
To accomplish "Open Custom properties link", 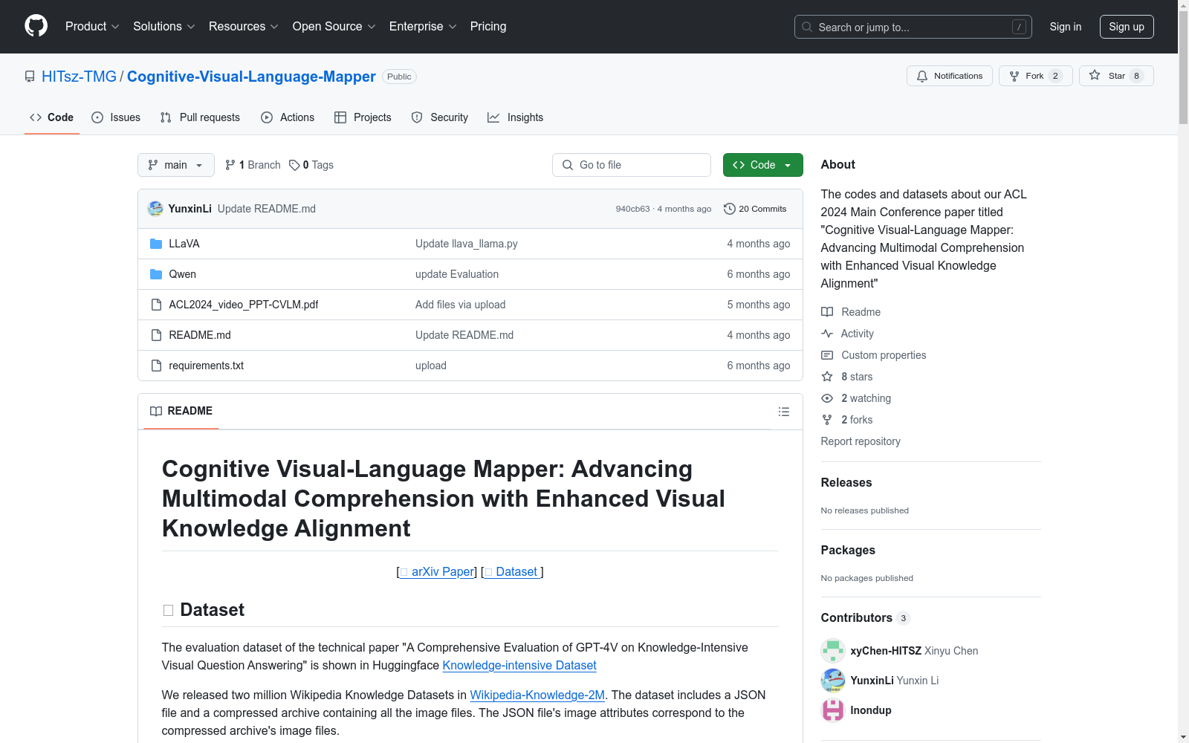I will (x=874, y=355).
